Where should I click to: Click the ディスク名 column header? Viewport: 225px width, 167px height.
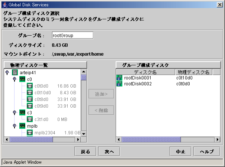[x=145, y=72]
